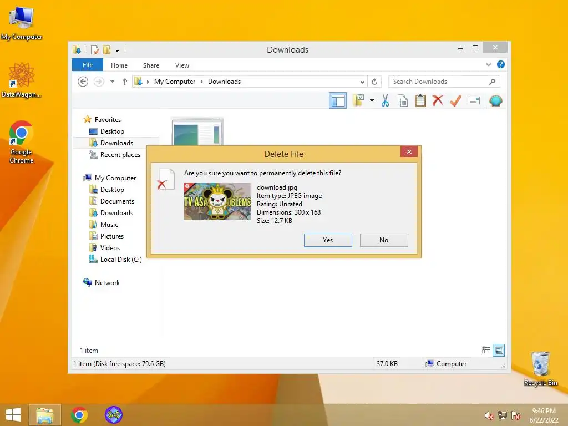Viewport: 568px width, 426px height.
Task: Go back with the Back arrow
Action: click(83, 82)
